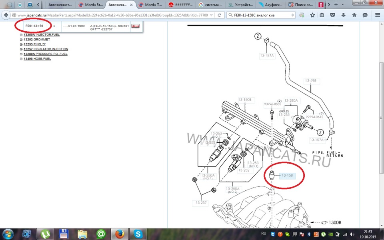
Task: Open the list all tabs dropdown
Action: [343, 4]
